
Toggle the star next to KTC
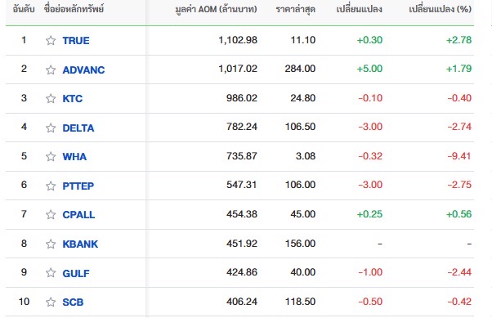[x=51, y=99]
